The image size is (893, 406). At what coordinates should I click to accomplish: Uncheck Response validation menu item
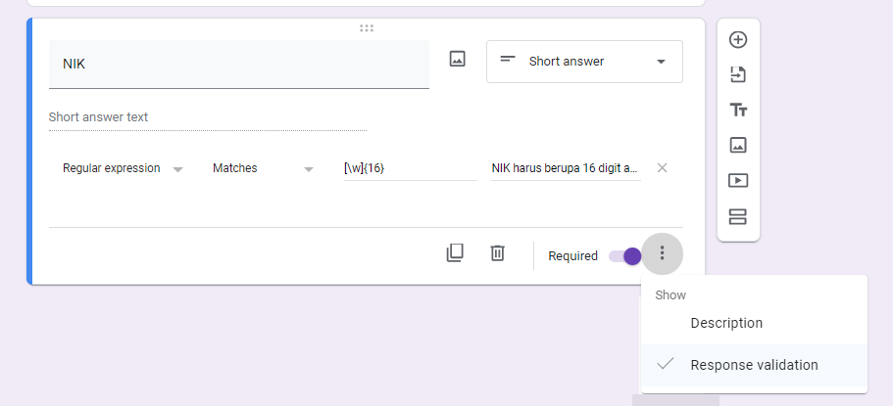(x=754, y=365)
